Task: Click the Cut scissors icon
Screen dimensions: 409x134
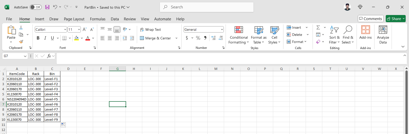Action: (x=21, y=27)
